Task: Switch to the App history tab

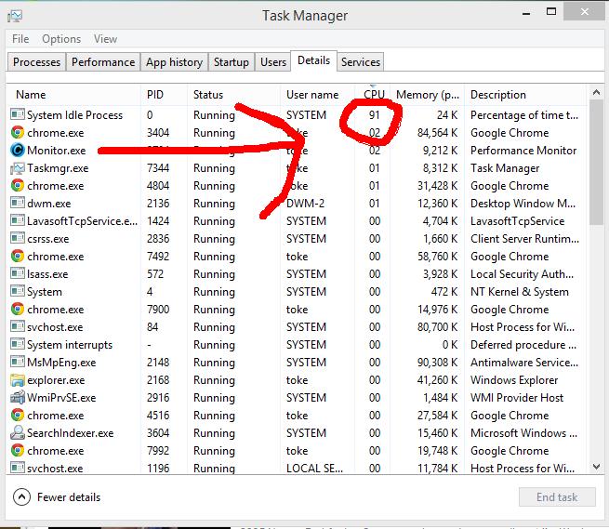Action: point(174,62)
